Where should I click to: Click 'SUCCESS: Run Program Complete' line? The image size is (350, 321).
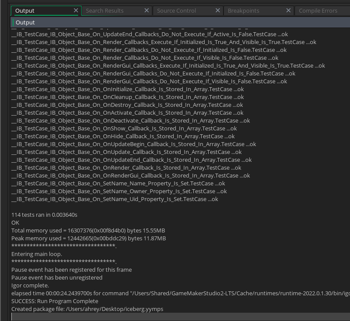(55, 301)
